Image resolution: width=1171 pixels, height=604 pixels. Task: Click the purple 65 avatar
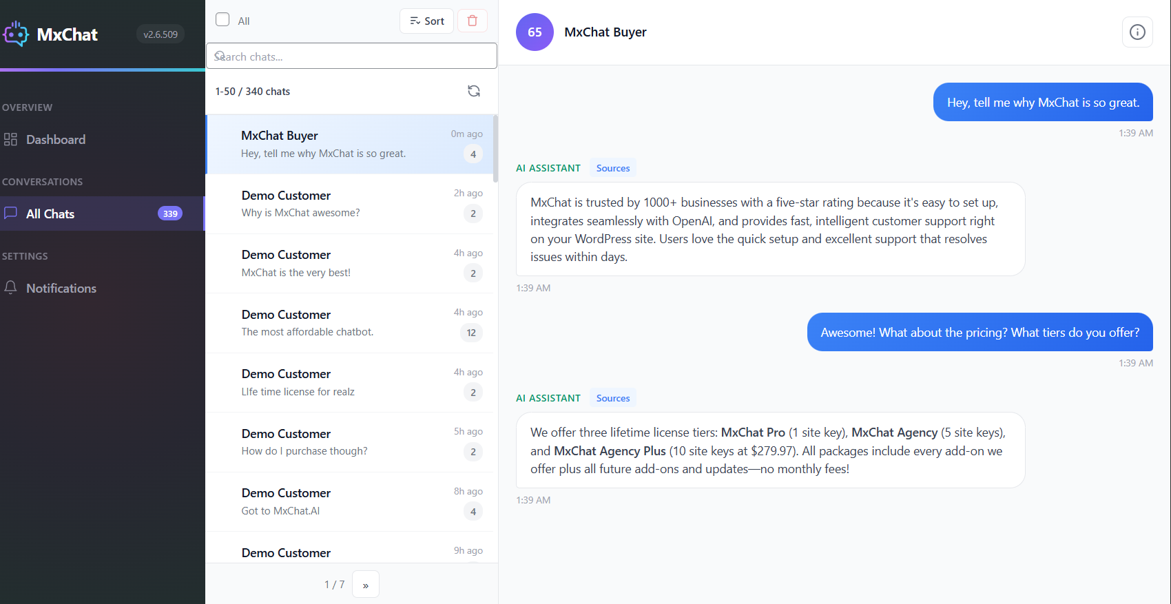coord(535,32)
